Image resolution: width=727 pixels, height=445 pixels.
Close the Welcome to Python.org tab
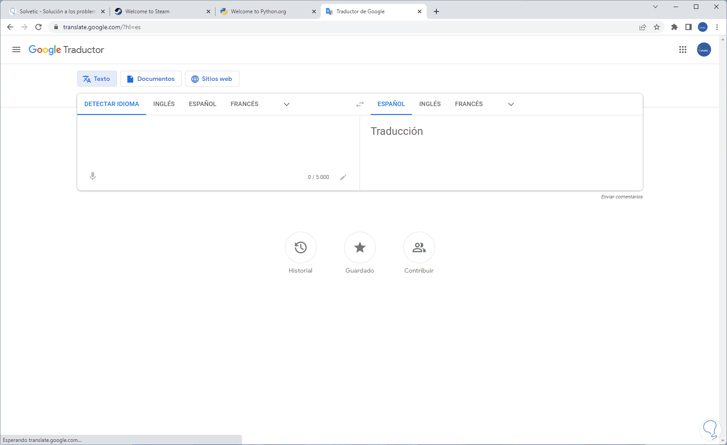314,11
